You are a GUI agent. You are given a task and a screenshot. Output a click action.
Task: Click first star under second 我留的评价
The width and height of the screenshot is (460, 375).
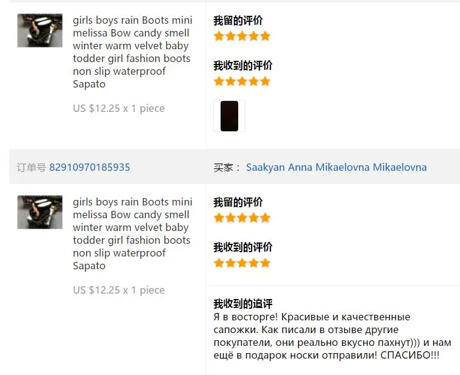(x=219, y=218)
